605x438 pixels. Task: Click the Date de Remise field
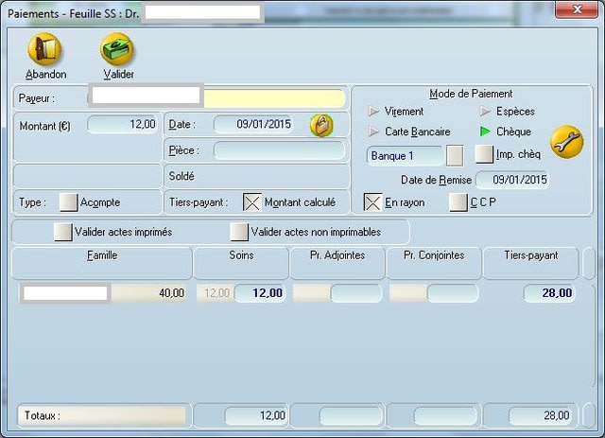click(511, 180)
